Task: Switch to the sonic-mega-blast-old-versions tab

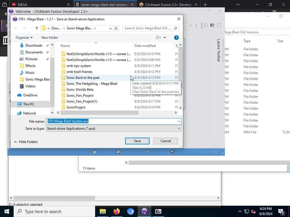Action: 105,5
